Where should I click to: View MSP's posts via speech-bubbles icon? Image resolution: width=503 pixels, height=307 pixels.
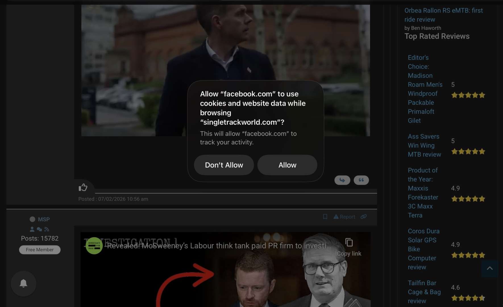(x=40, y=229)
